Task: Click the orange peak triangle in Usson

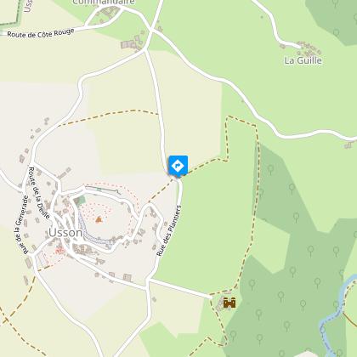Action: pos(99,219)
